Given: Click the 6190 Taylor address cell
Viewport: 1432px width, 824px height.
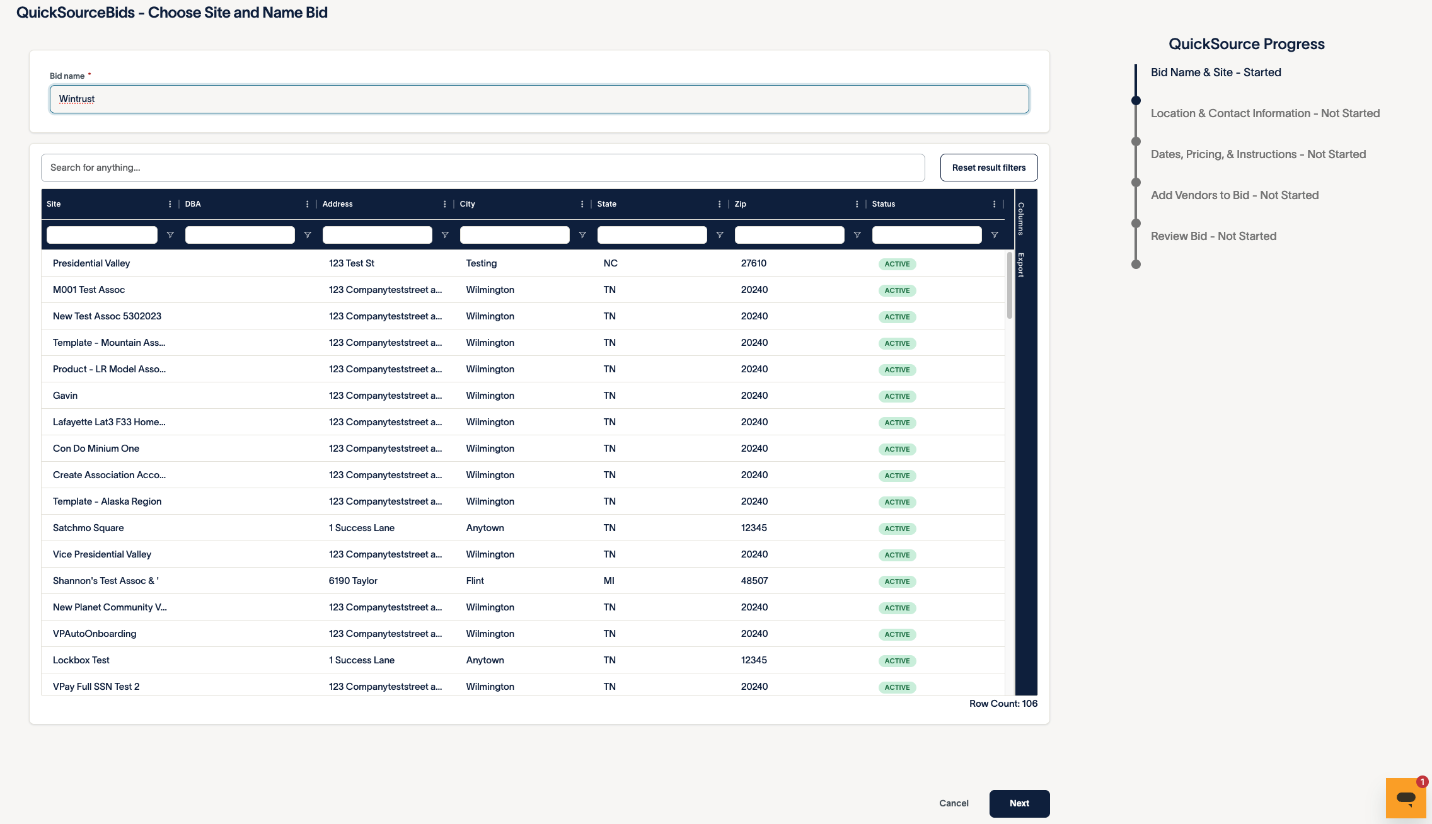Looking at the screenshot, I should pos(353,581).
